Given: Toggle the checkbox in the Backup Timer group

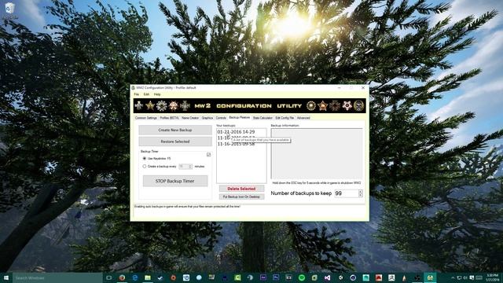Looking at the screenshot, I should (208, 155).
